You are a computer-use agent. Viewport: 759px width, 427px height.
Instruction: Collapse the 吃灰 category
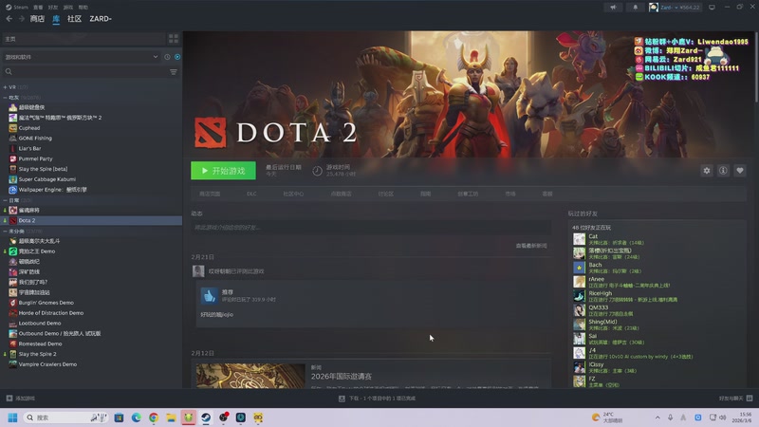tap(6, 98)
